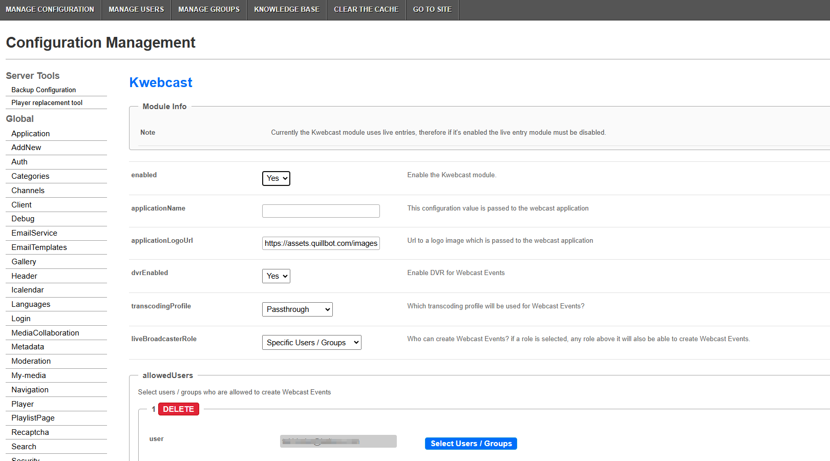Expand the dvrEnabled dropdown
Viewport: 830px width, 461px height.
point(276,276)
